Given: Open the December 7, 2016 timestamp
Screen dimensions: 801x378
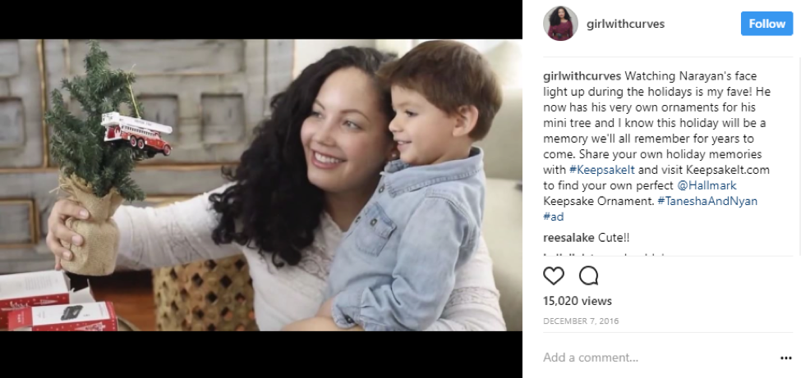Looking at the screenshot, I should (x=581, y=321).
